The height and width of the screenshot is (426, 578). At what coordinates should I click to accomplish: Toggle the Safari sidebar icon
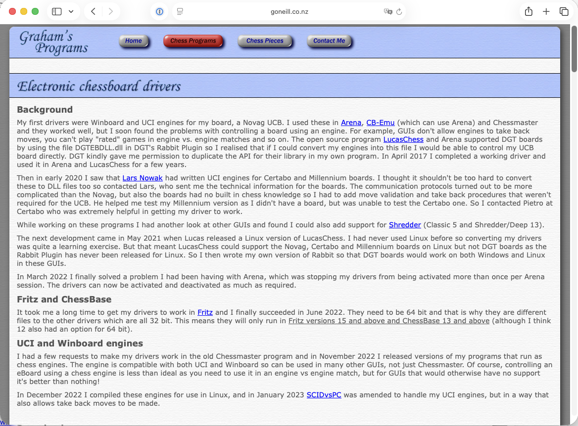pos(57,11)
